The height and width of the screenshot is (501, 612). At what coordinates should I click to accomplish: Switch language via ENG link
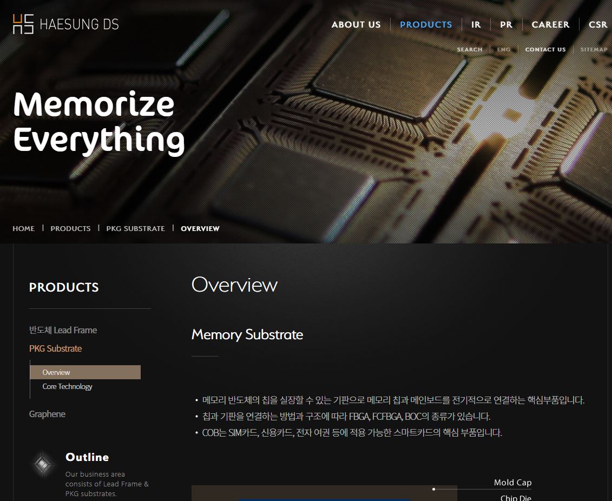tap(503, 50)
